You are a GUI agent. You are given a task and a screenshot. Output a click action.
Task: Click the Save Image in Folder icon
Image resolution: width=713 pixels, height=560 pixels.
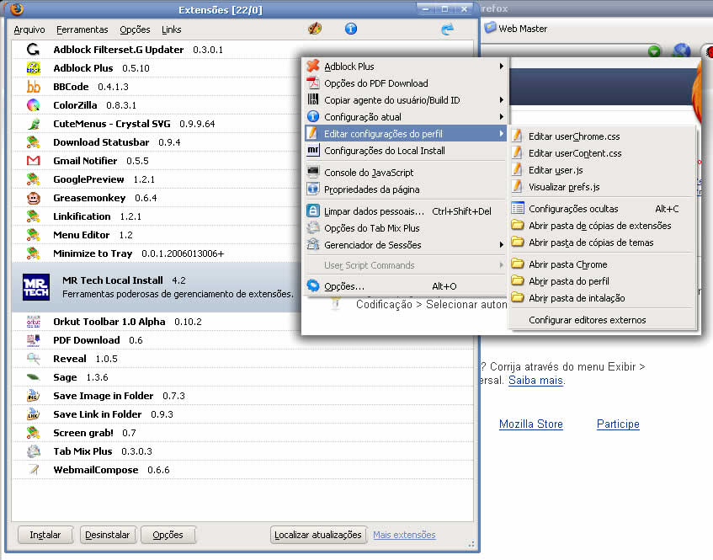(33, 396)
